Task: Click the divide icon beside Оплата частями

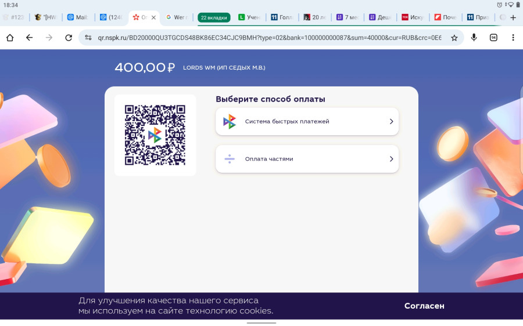Action: pos(230,159)
